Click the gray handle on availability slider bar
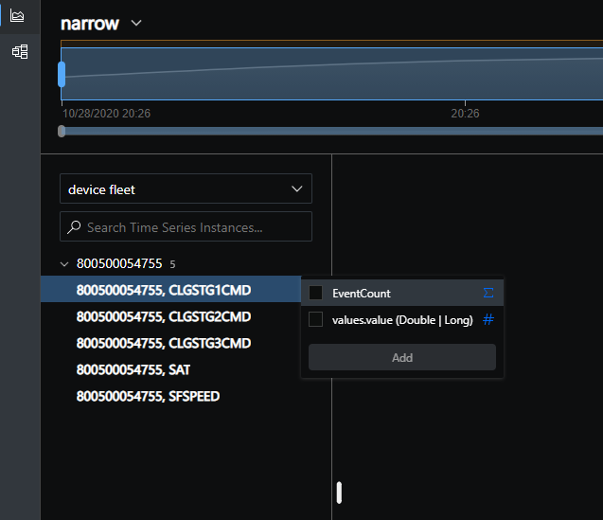Viewport: 603px width, 520px height. pyautogui.click(x=62, y=132)
